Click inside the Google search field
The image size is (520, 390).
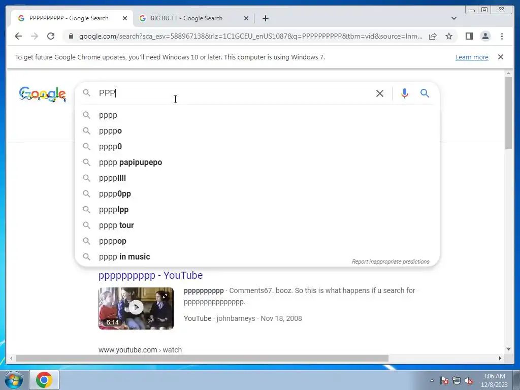[235, 93]
